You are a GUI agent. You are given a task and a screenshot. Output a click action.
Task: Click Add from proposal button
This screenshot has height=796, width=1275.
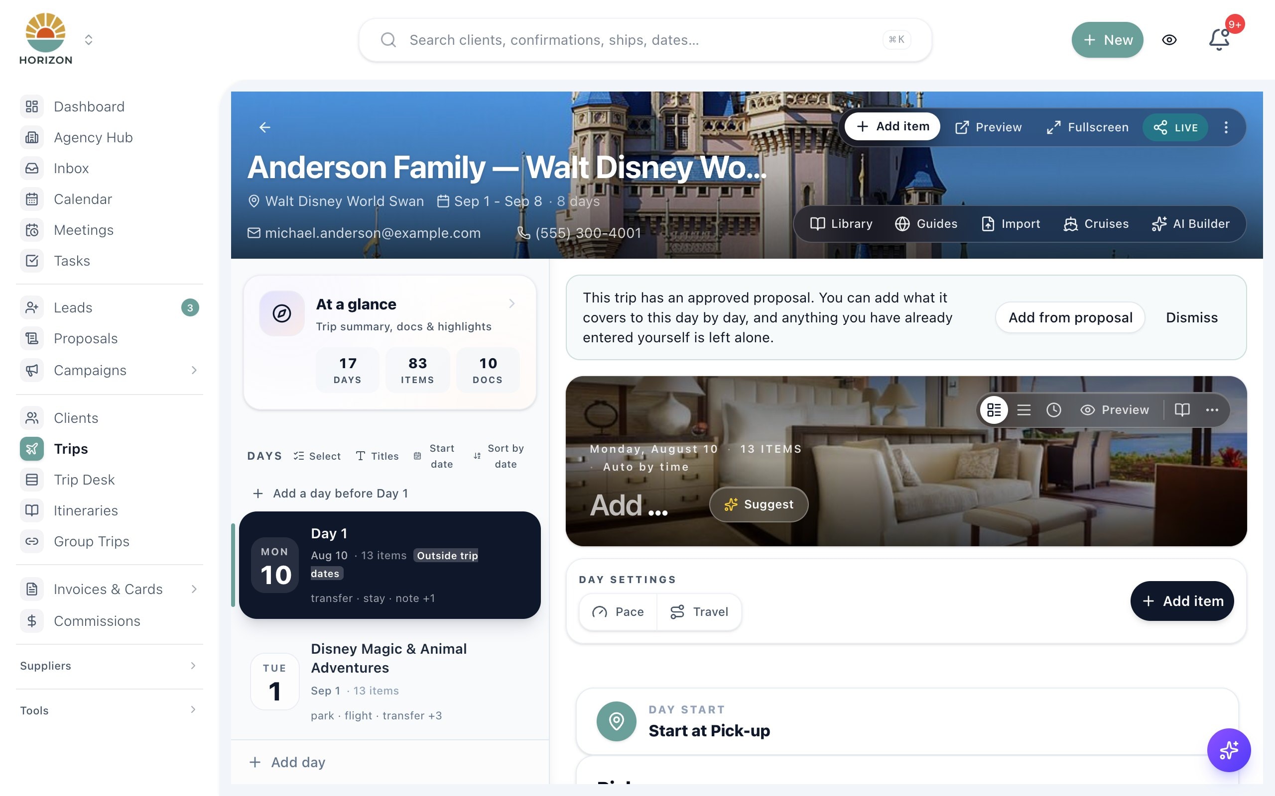coord(1070,317)
